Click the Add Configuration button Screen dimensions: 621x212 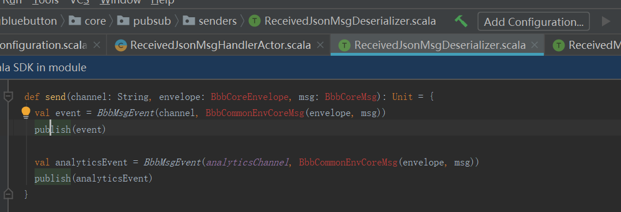tap(533, 21)
